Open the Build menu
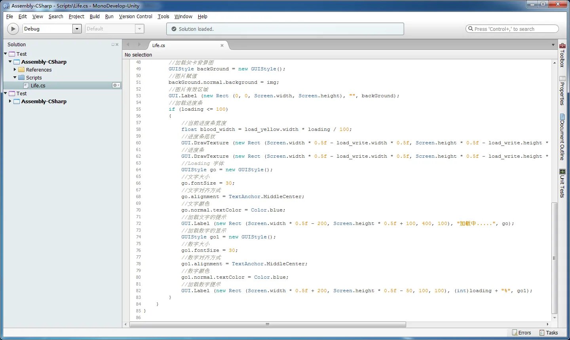The height and width of the screenshot is (340, 570). (95, 17)
